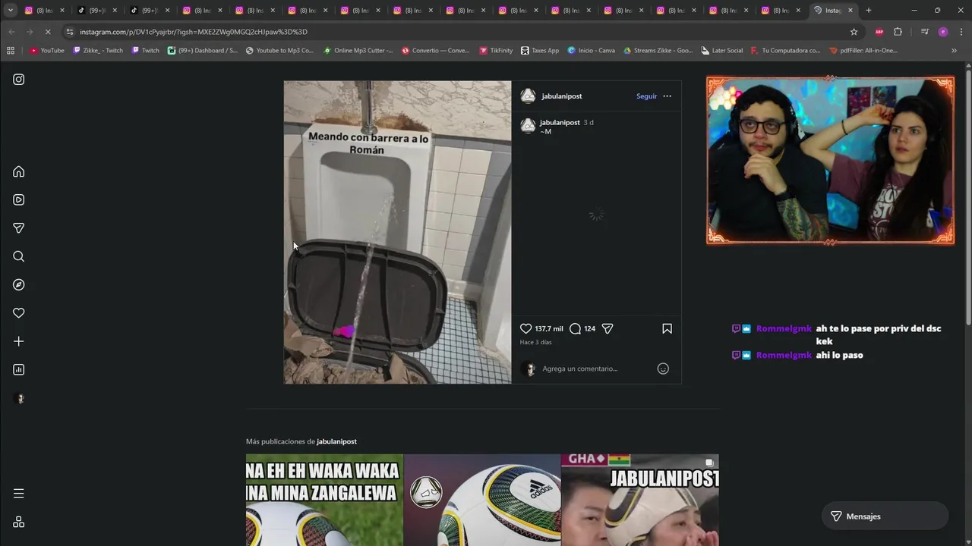Open the YouTube bookmark
Image resolution: width=972 pixels, height=546 pixels.
[47, 51]
